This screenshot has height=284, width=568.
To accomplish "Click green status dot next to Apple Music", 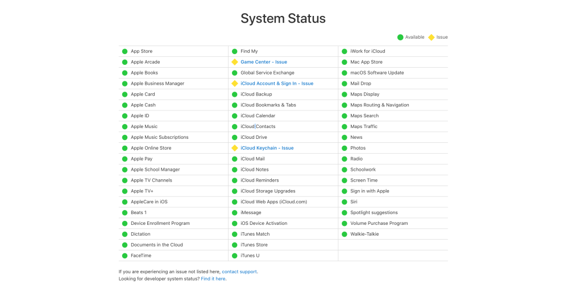I will pyautogui.click(x=125, y=126).
